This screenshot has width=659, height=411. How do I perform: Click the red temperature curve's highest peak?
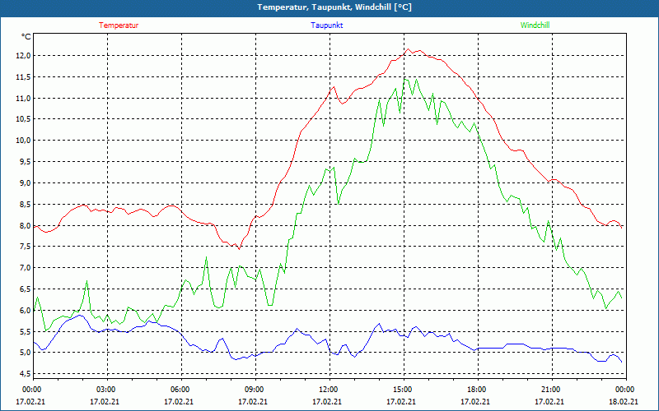(x=410, y=49)
